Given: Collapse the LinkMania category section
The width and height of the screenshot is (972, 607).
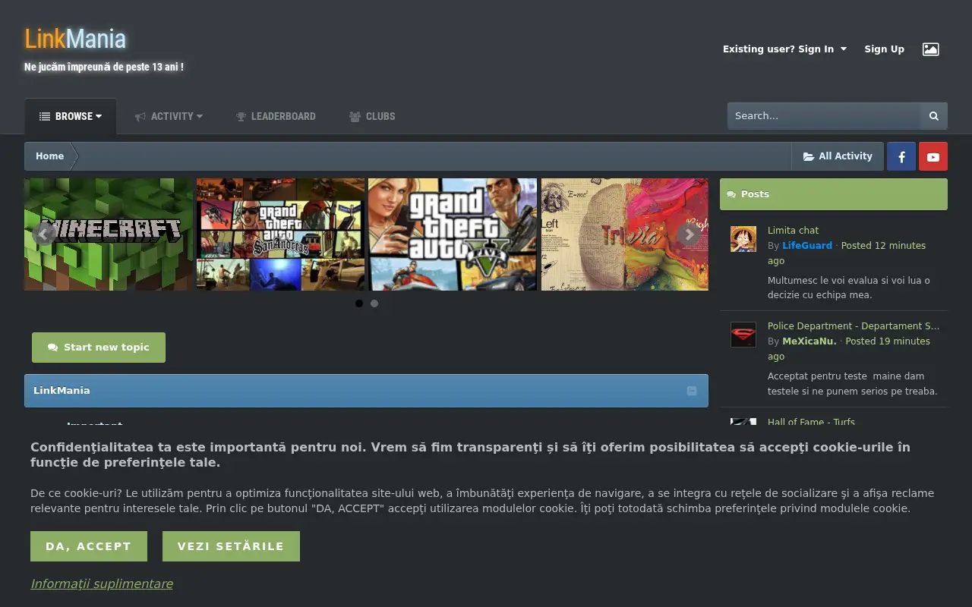Looking at the screenshot, I should point(692,391).
